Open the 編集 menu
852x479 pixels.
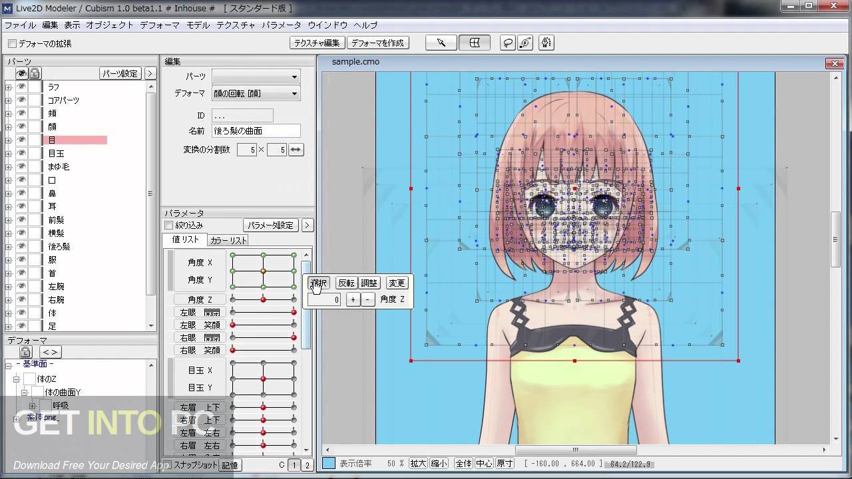click(x=50, y=25)
